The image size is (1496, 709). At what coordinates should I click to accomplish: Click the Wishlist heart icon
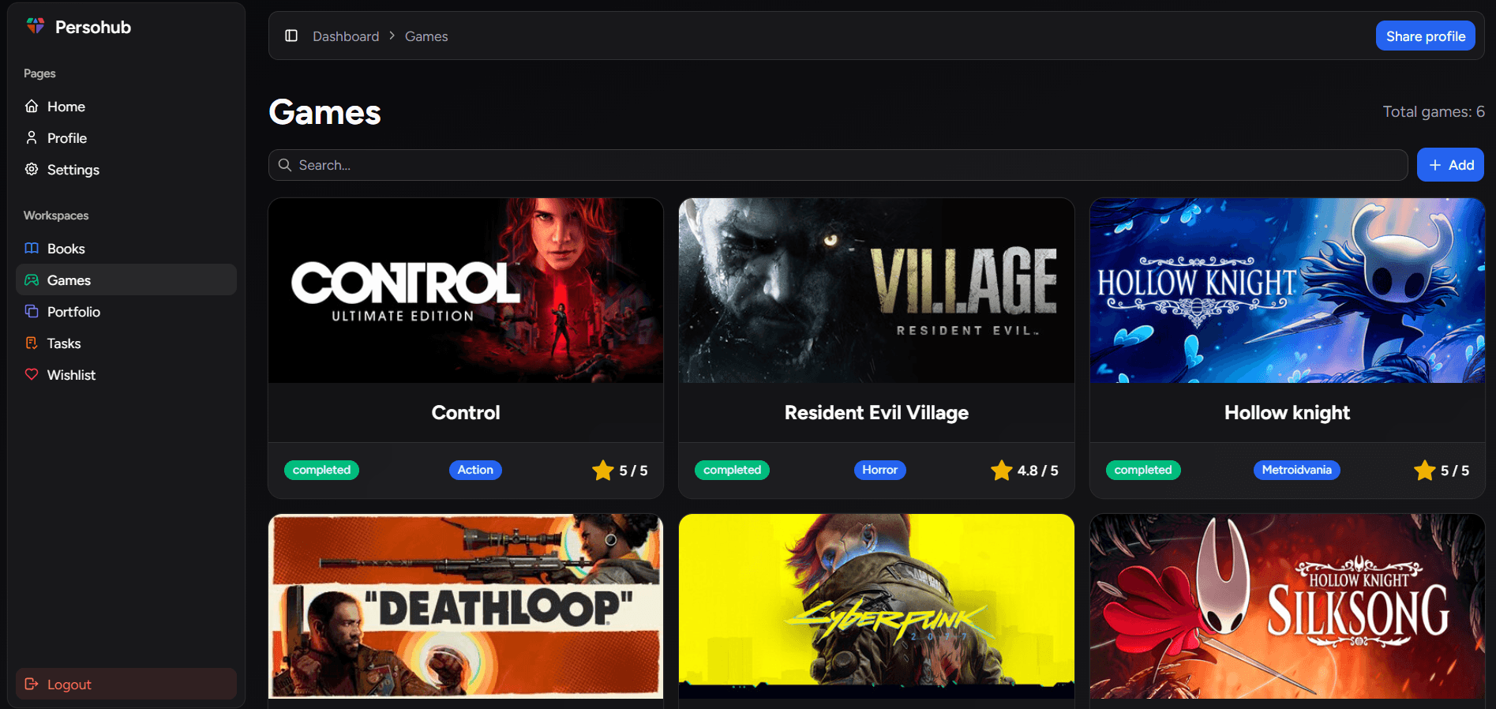(32, 374)
